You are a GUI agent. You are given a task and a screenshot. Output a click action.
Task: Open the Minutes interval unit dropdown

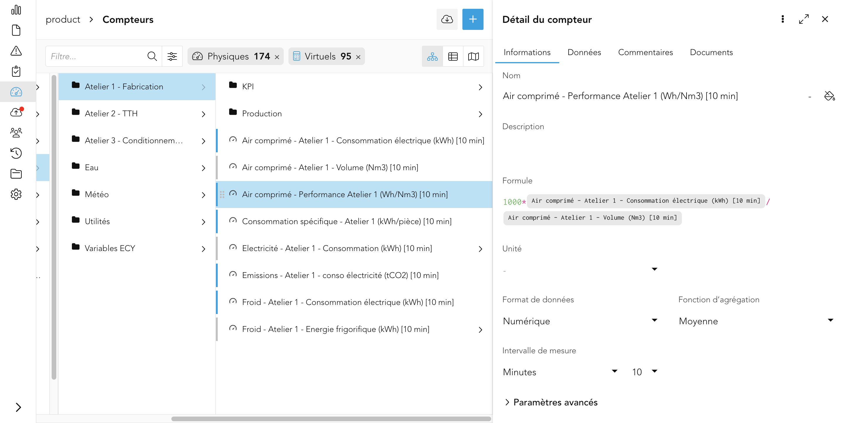pyautogui.click(x=560, y=372)
